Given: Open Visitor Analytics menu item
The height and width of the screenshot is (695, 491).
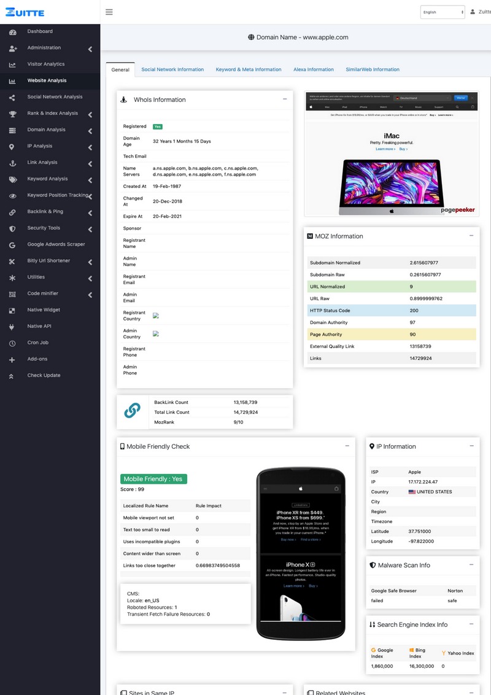Looking at the screenshot, I should pos(46,64).
